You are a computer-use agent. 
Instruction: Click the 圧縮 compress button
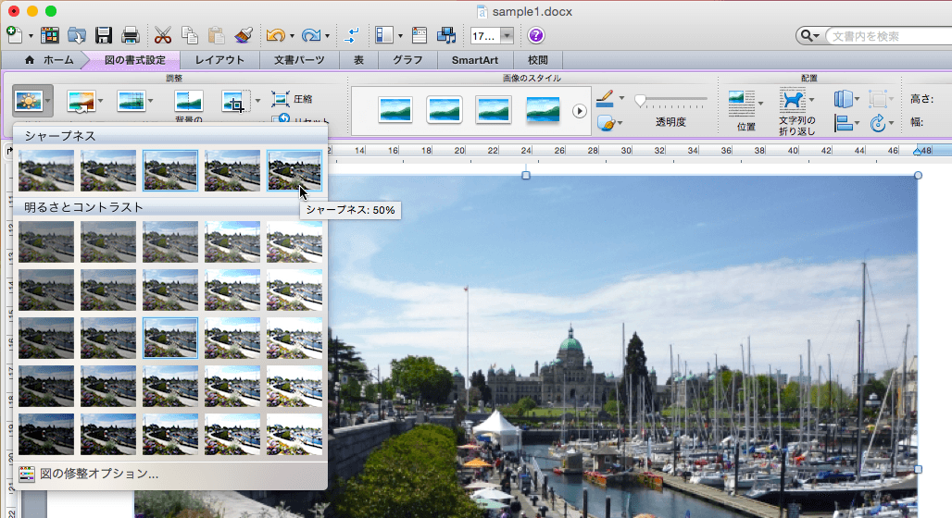pos(293,99)
